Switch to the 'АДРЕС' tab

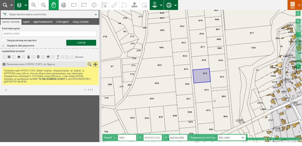click(x=27, y=22)
